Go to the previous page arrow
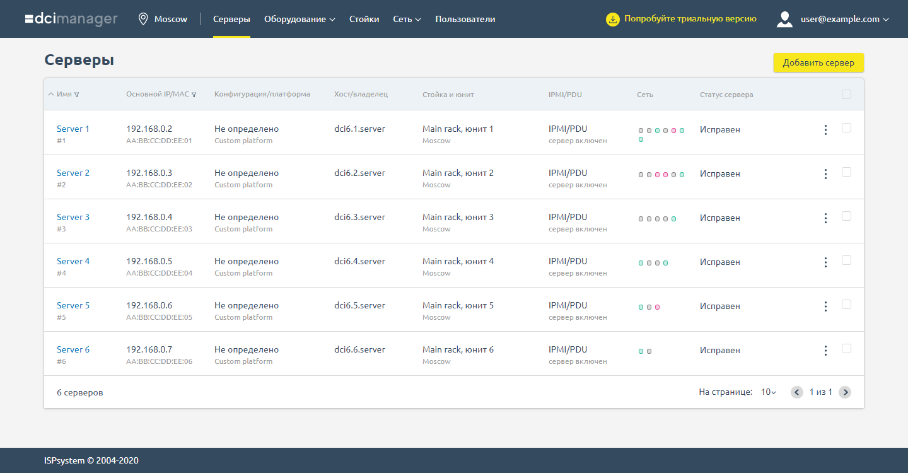The height and width of the screenshot is (473, 908). pyautogui.click(x=797, y=392)
